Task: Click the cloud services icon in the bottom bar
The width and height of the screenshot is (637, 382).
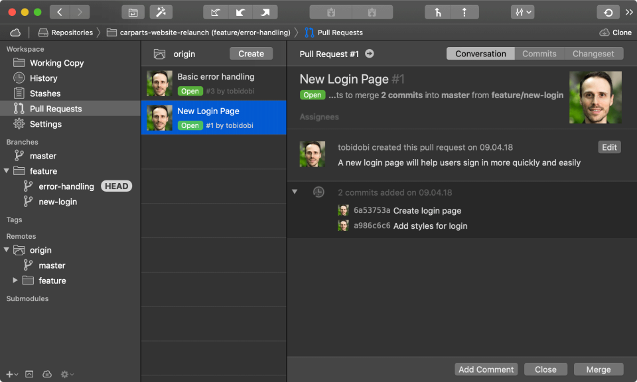Action: pyautogui.click(x=47, y=374)
